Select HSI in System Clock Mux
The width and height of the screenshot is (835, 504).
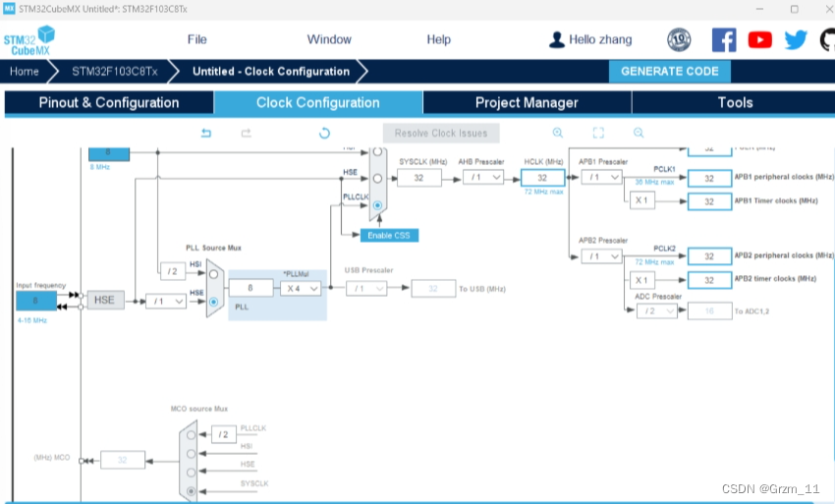pos(377,152)
